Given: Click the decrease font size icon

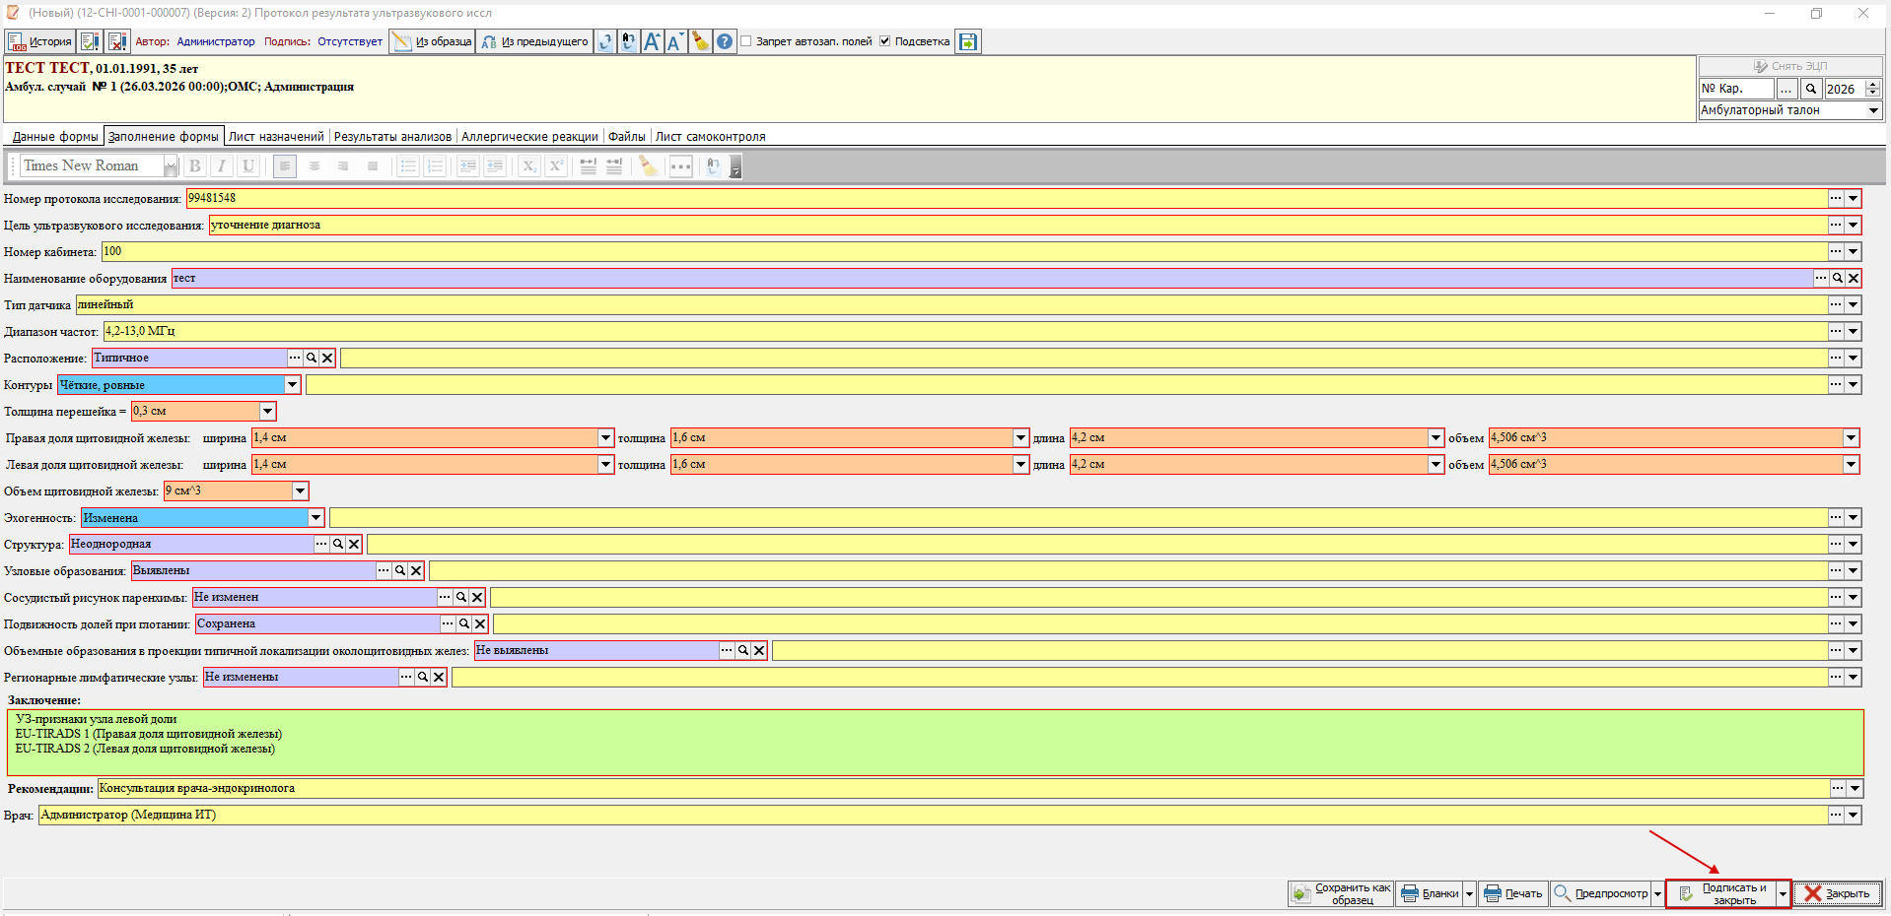Looking at the screenshot, I should pos(675,41).
